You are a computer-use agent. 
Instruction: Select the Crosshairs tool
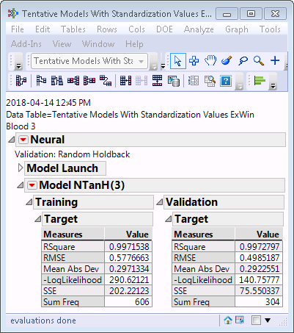coord(275,60)
